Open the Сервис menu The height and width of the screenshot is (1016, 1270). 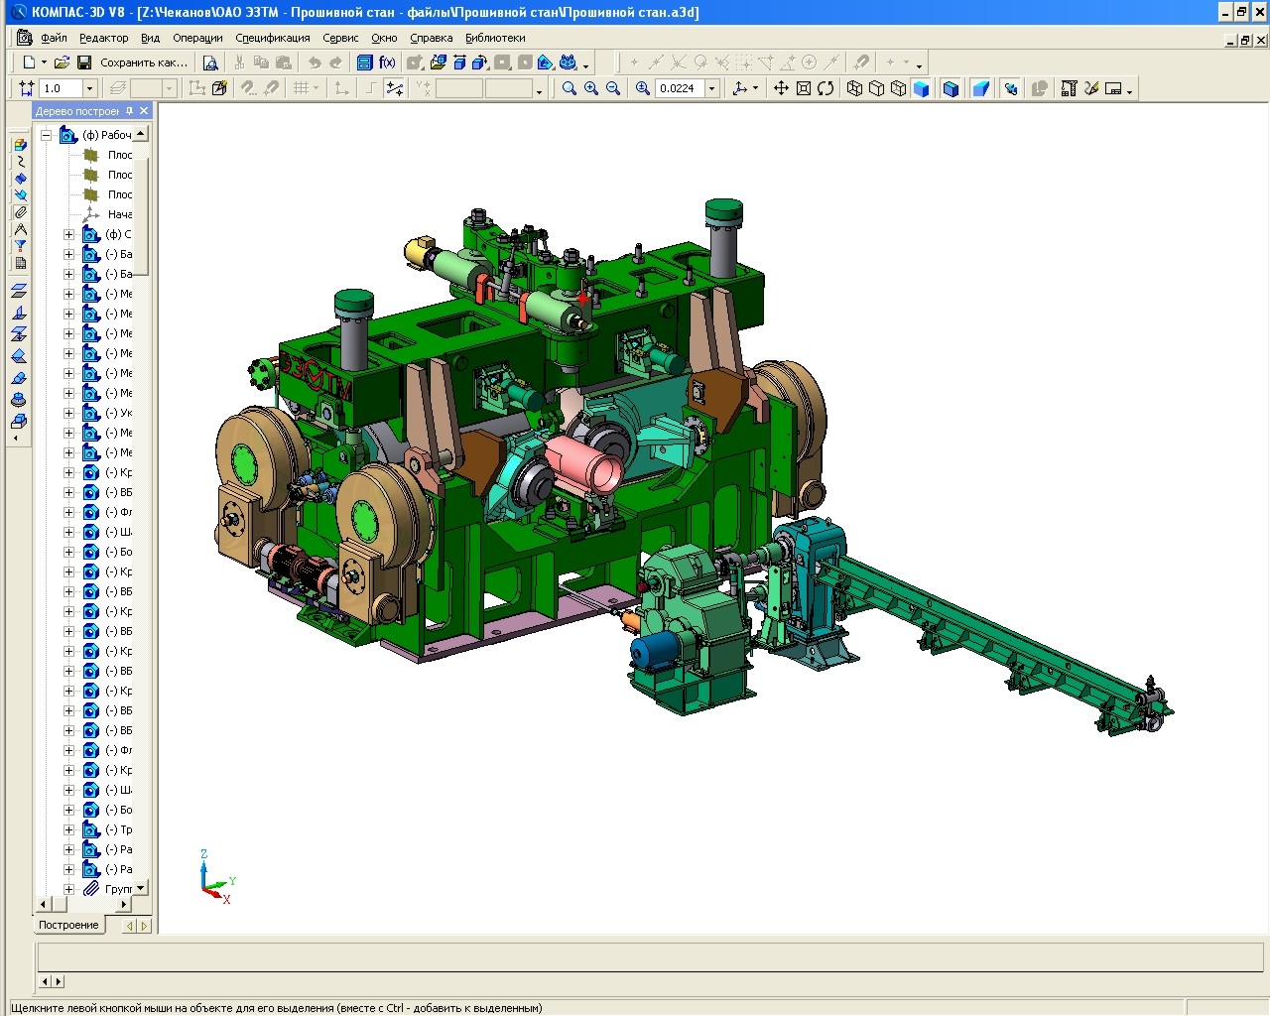(x=340, y=38)
